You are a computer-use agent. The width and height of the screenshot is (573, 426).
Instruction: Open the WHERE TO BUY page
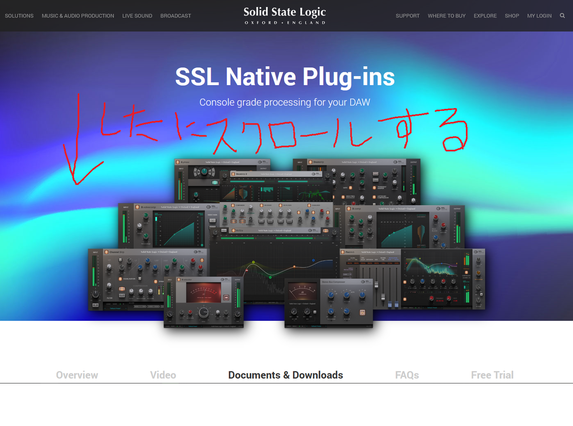tap(446, 15)
